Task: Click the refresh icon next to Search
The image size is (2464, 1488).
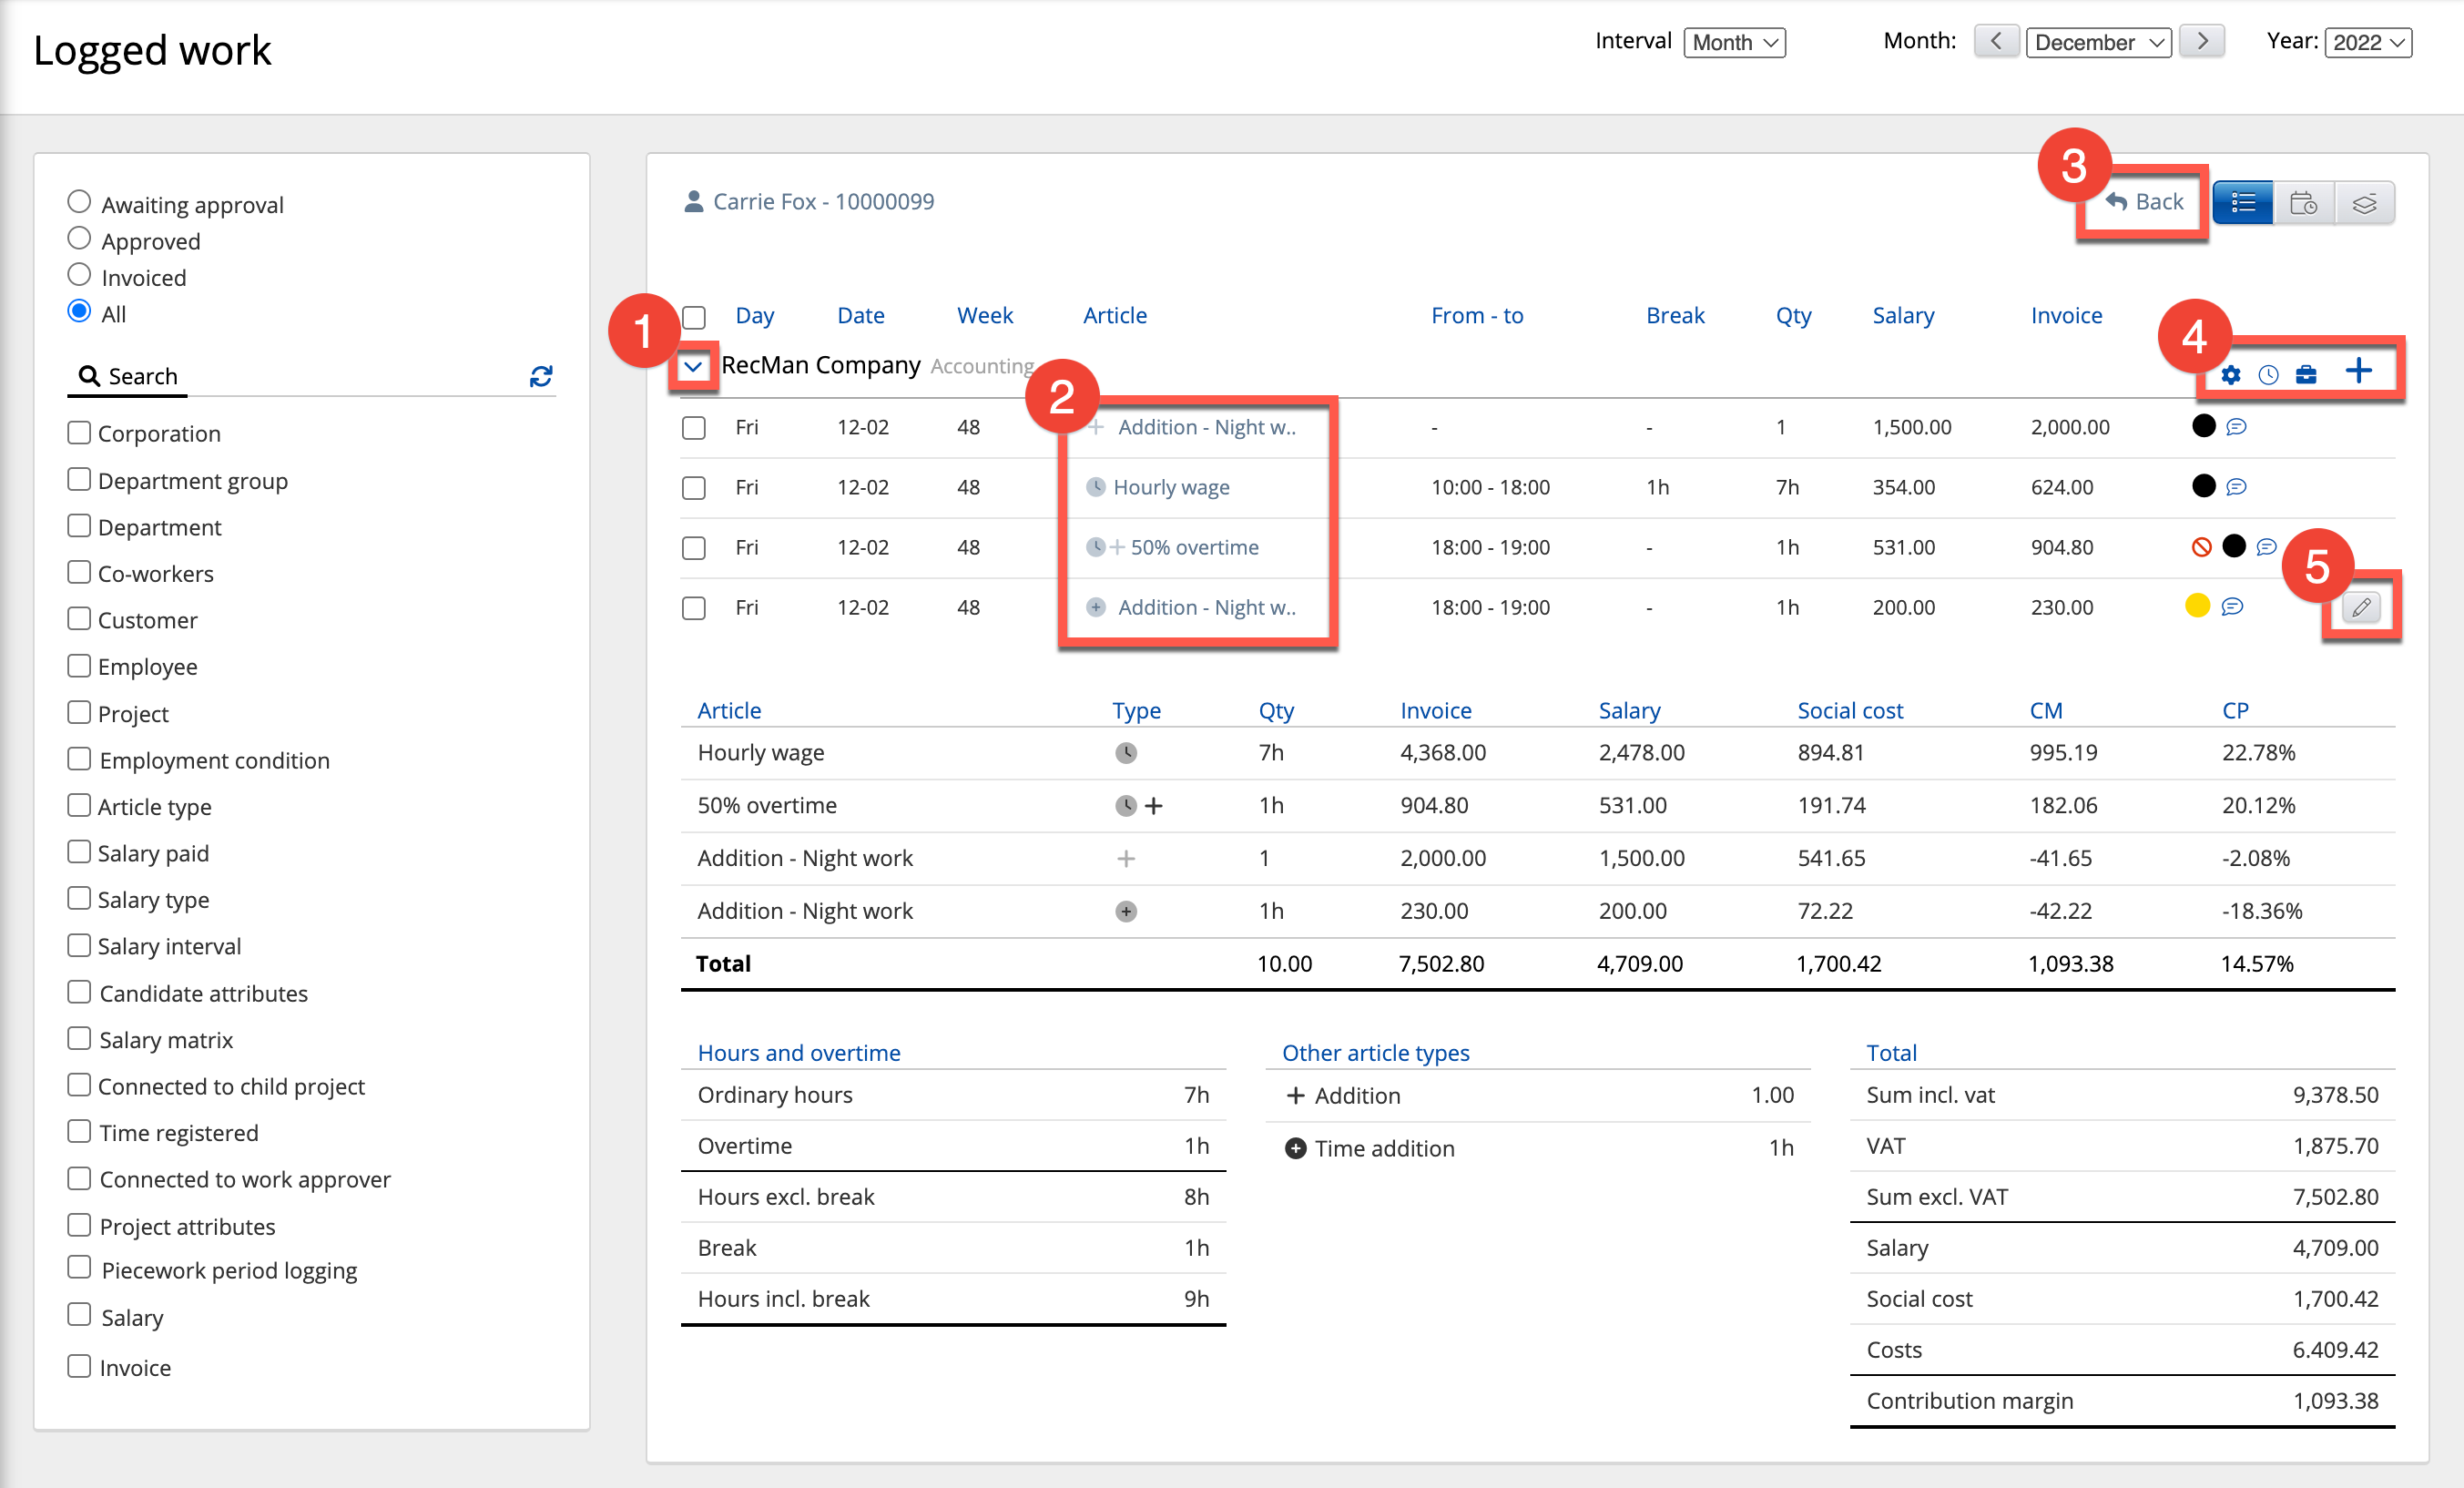Action: tap(541, 376)
